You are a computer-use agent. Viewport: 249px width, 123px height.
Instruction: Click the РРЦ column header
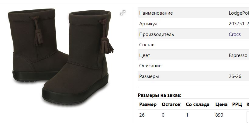[237, 104]
